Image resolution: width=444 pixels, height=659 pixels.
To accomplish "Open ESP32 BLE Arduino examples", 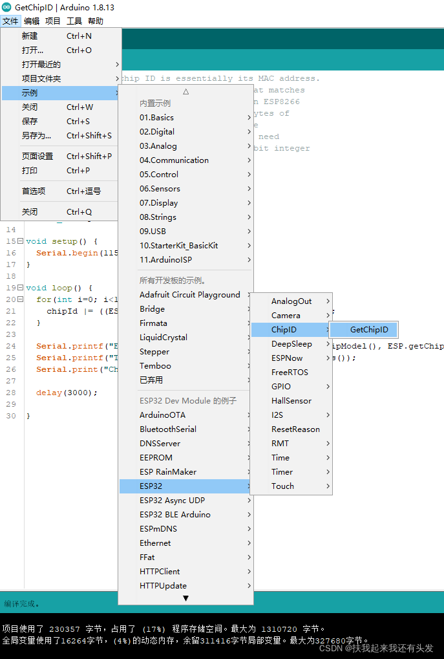I will [185, 515].
